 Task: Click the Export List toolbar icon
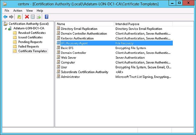[x=39, y=17]
